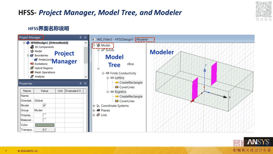Click the Group value 'Model' cell

pos(44,110)
